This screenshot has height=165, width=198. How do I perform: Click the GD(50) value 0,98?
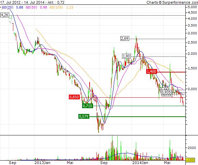pos(43,7)
